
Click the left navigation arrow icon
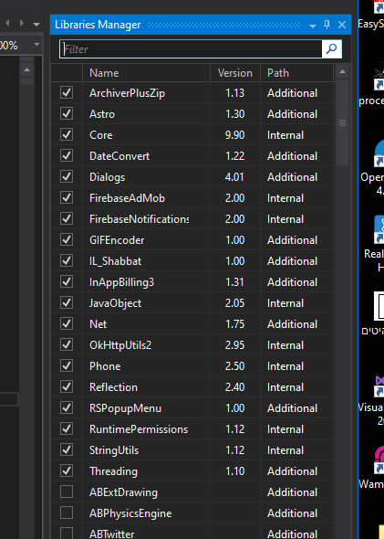(x=7, y=24)
